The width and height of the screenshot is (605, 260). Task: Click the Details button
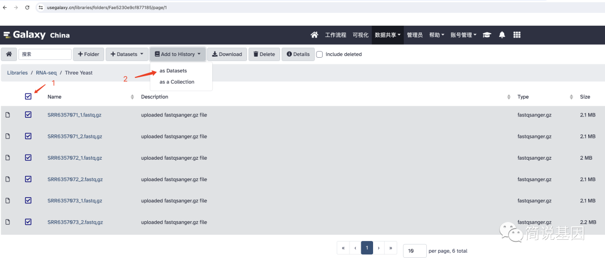click(x=298, y=54)
